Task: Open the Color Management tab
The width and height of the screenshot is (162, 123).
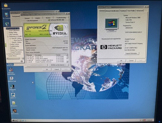Action: (32, 20)
